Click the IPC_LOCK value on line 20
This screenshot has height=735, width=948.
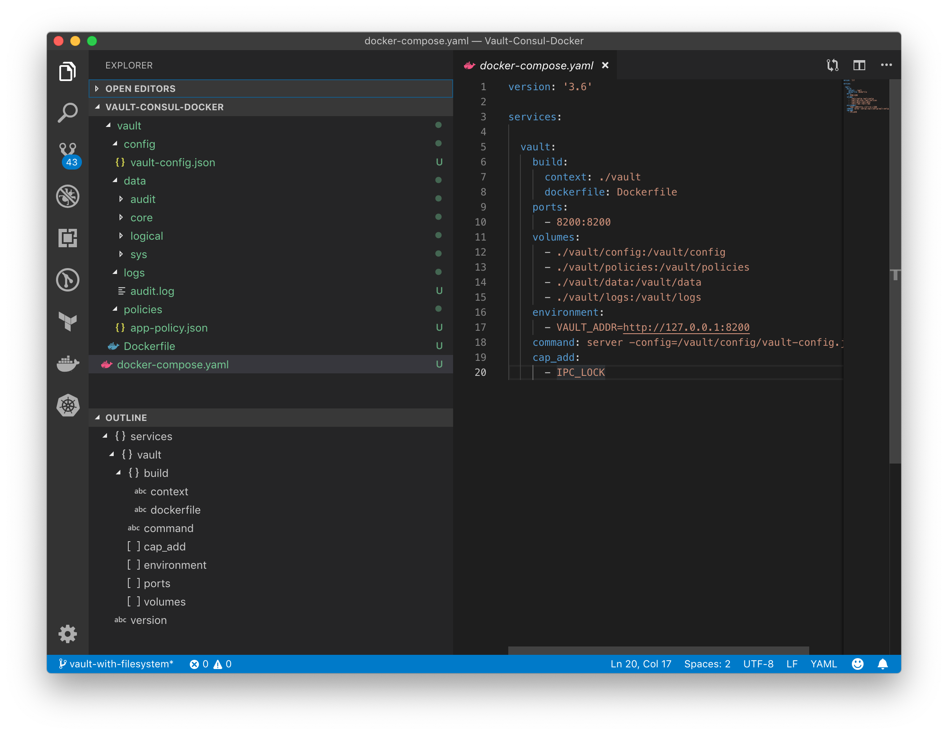pos(580,373)
